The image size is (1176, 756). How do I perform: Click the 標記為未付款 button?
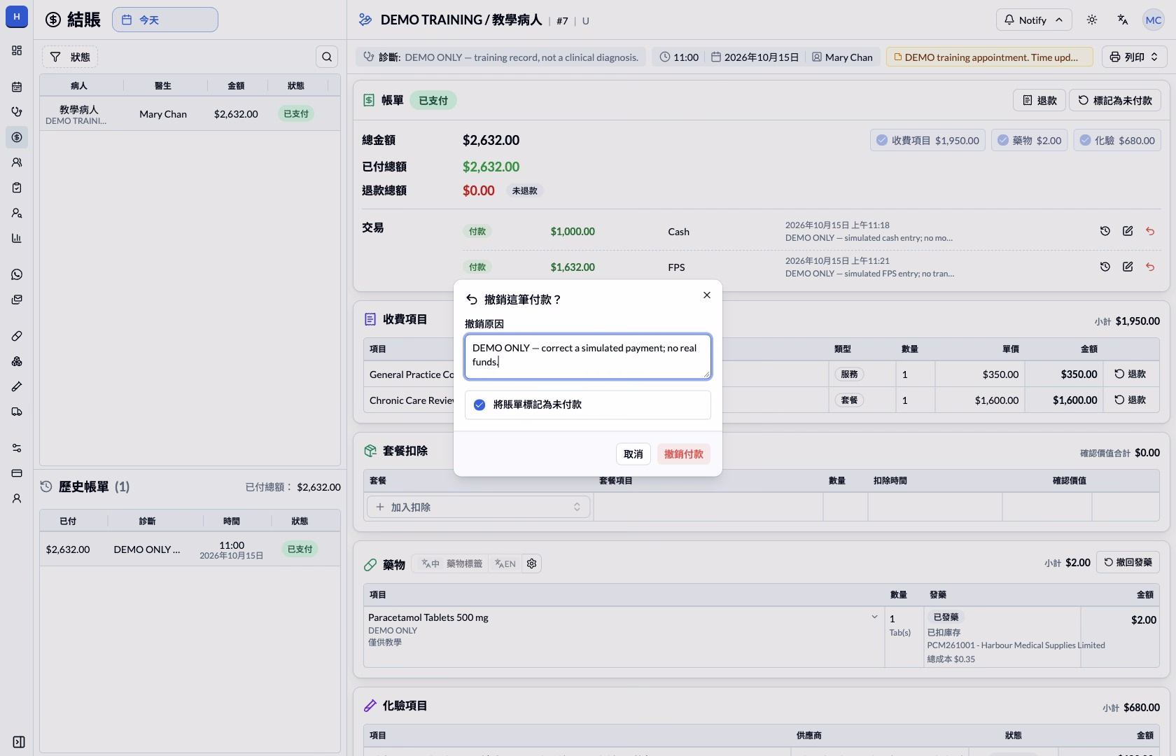point(1115,100)
